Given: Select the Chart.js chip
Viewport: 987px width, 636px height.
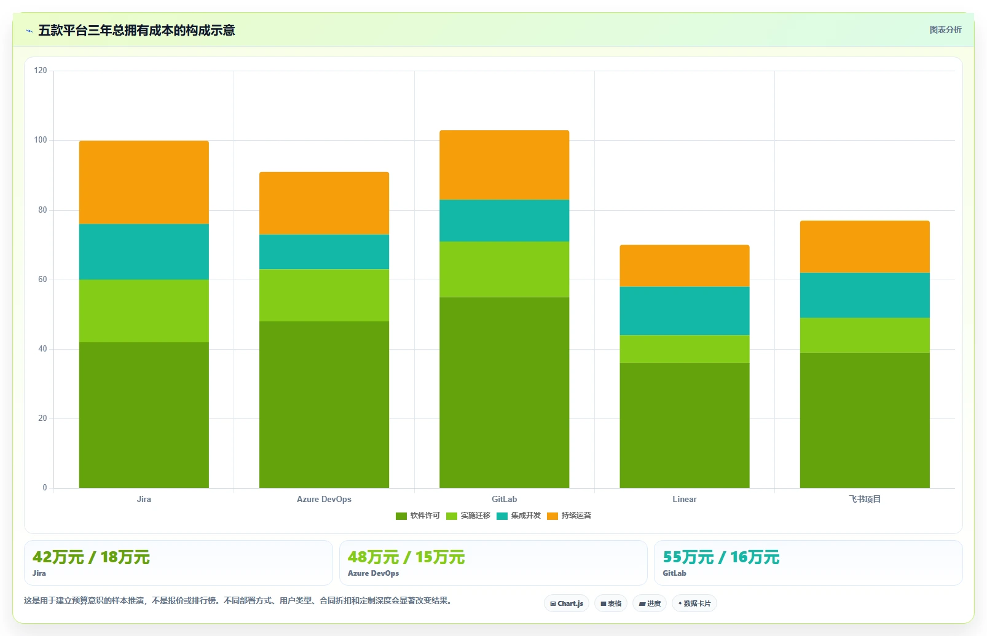Looking at the screenshot, I should (x=567, y=603).
